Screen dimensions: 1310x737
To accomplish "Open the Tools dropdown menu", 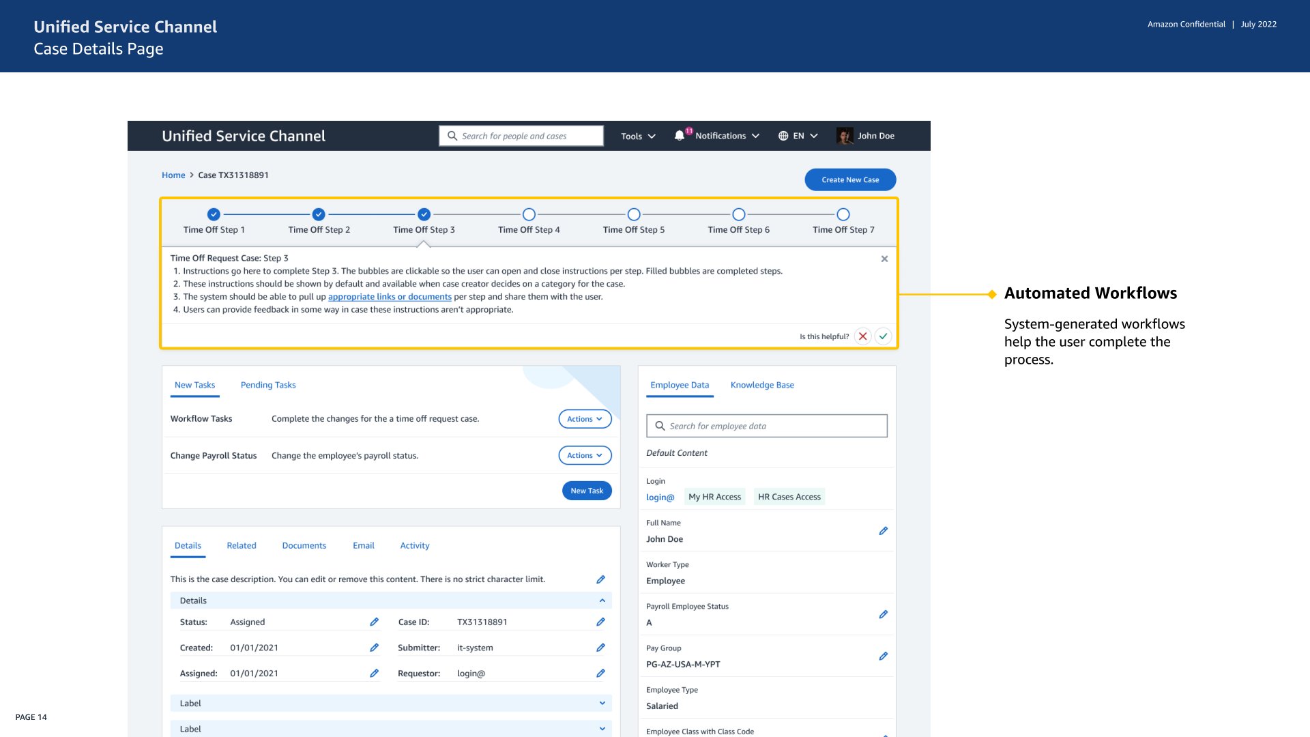I will (x=638, y=136).
